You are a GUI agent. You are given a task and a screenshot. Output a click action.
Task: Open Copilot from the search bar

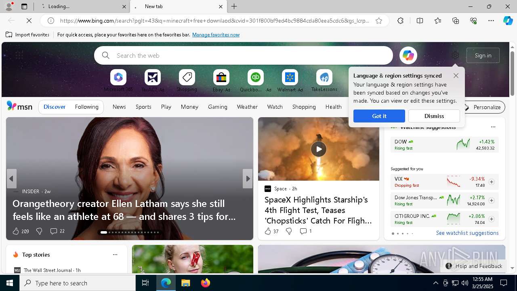[x=408, y=55]
